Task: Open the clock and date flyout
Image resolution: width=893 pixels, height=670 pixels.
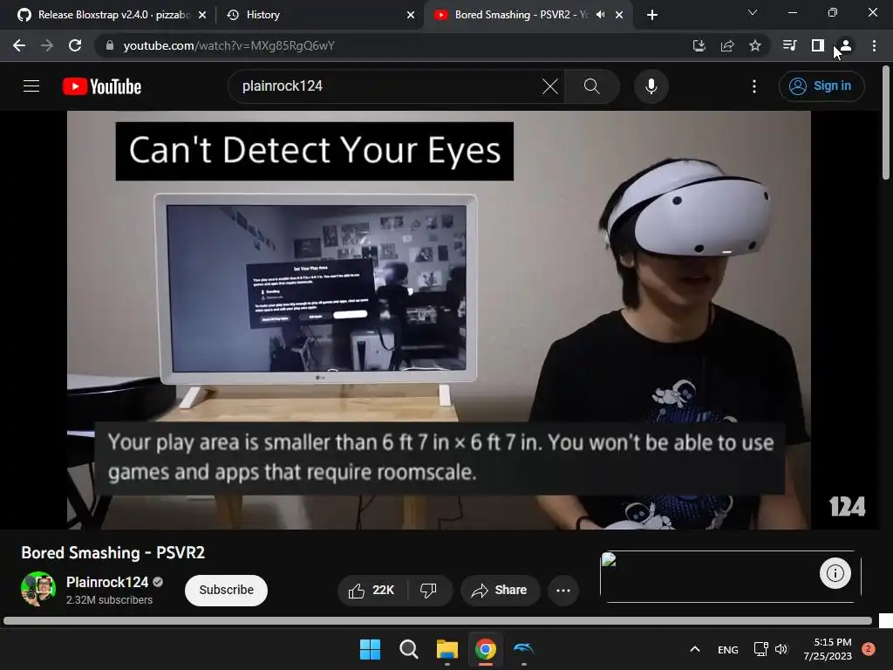Action: click(x=827, y=649)
